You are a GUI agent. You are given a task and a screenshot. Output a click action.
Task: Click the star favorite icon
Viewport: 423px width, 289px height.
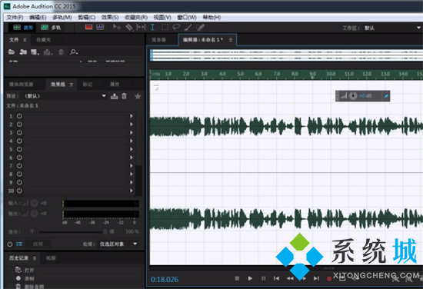click(138, 96)
